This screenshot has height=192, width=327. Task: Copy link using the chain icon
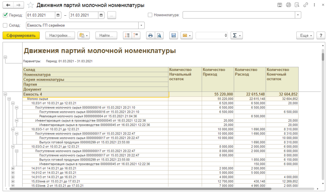[306, 5]
